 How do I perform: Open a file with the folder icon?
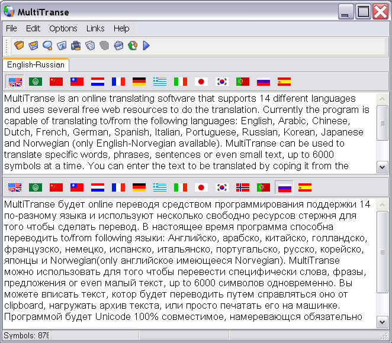click(x=19, y=46)
